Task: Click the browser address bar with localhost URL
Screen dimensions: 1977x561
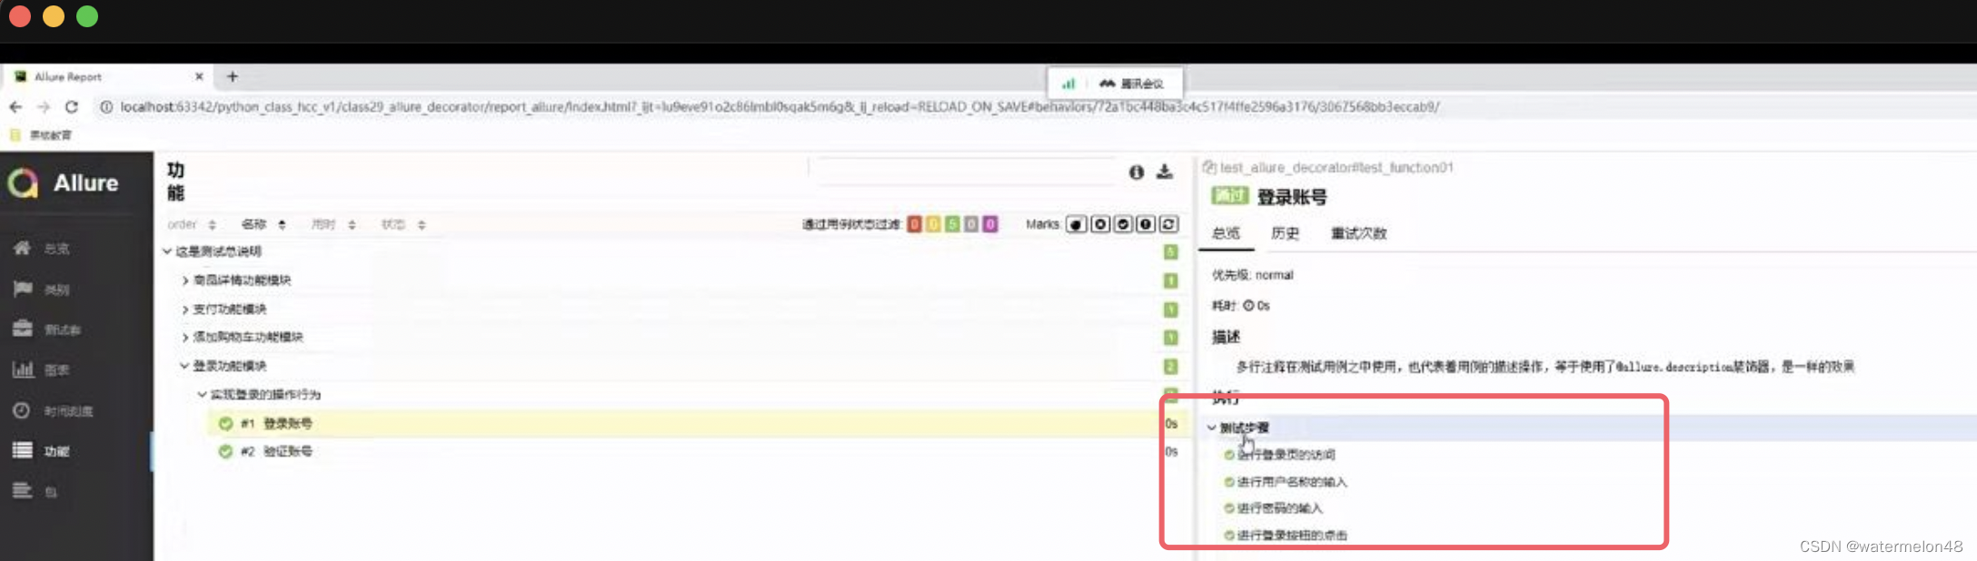Action: 780,107
